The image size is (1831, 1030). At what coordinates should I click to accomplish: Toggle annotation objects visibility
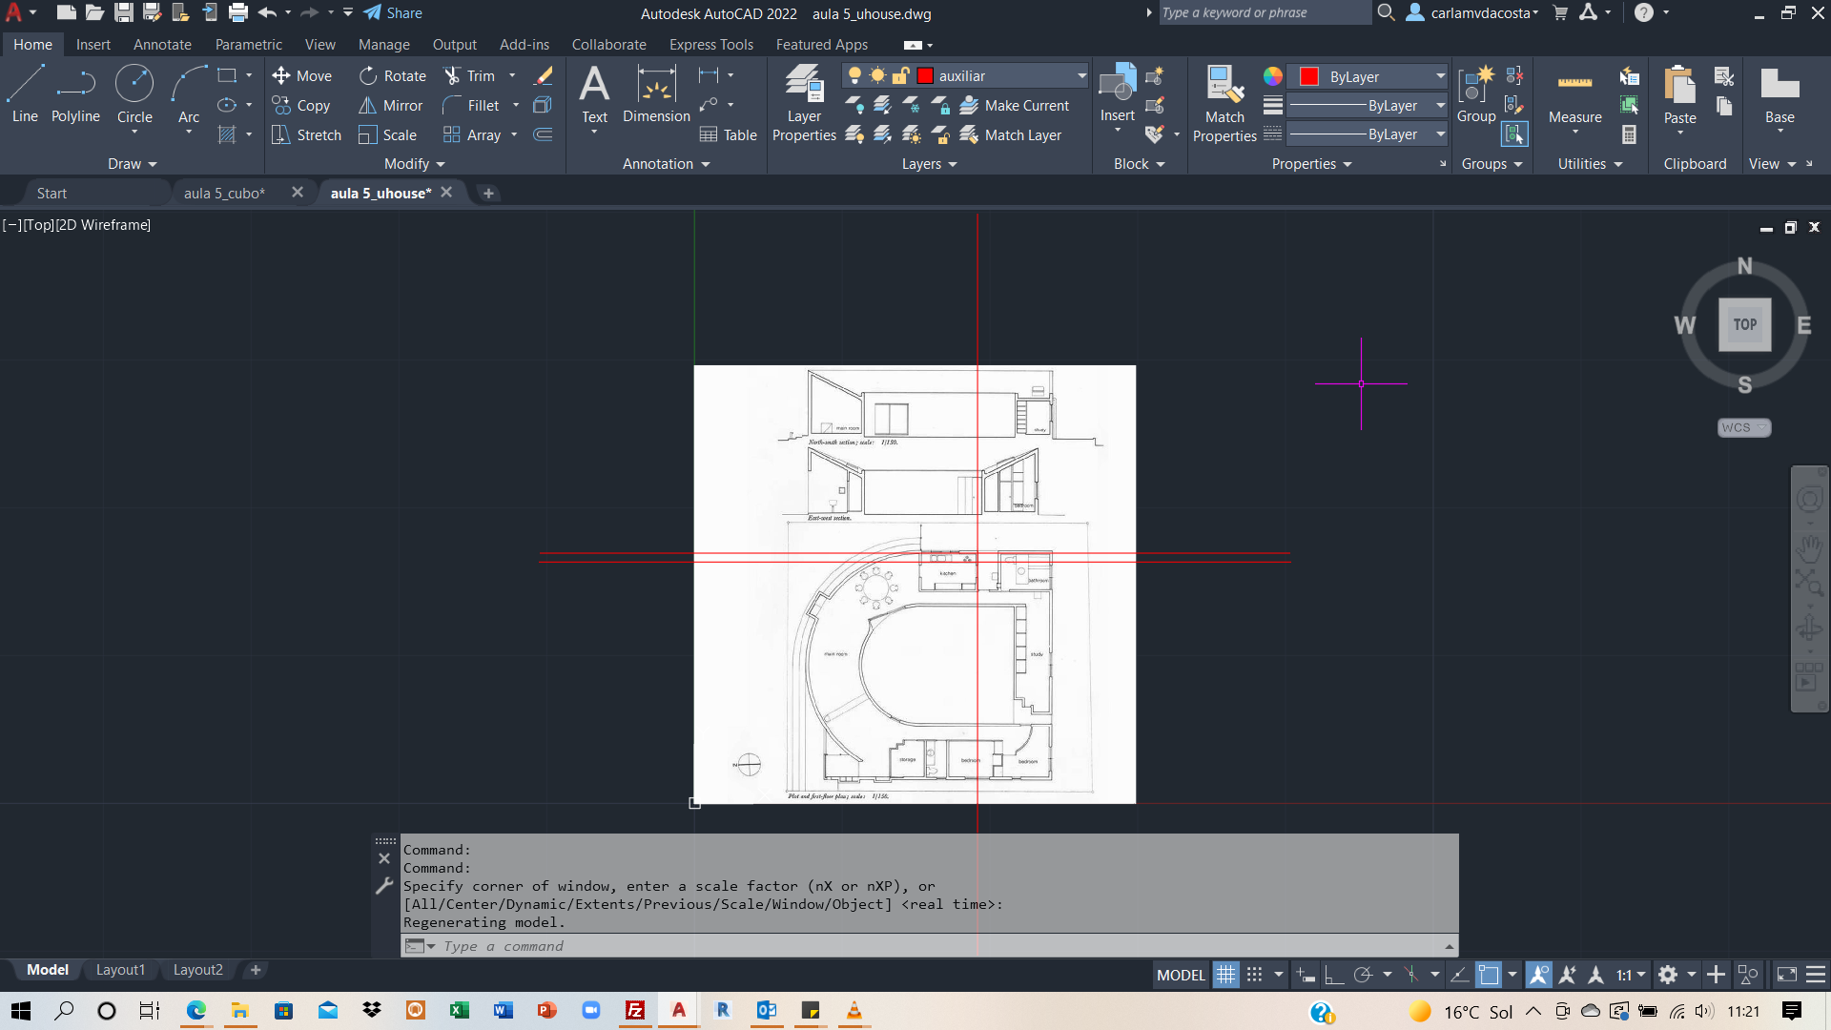(1538, 975)
